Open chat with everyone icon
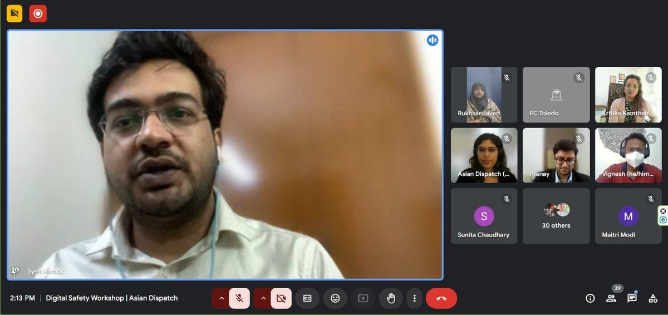 click(x=632, y=298)
